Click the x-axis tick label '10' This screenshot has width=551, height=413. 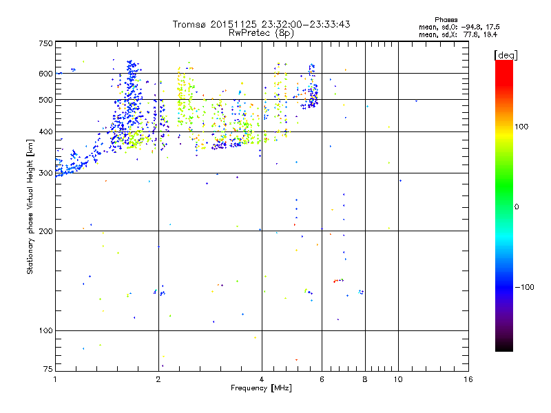[x=398, y=379]
